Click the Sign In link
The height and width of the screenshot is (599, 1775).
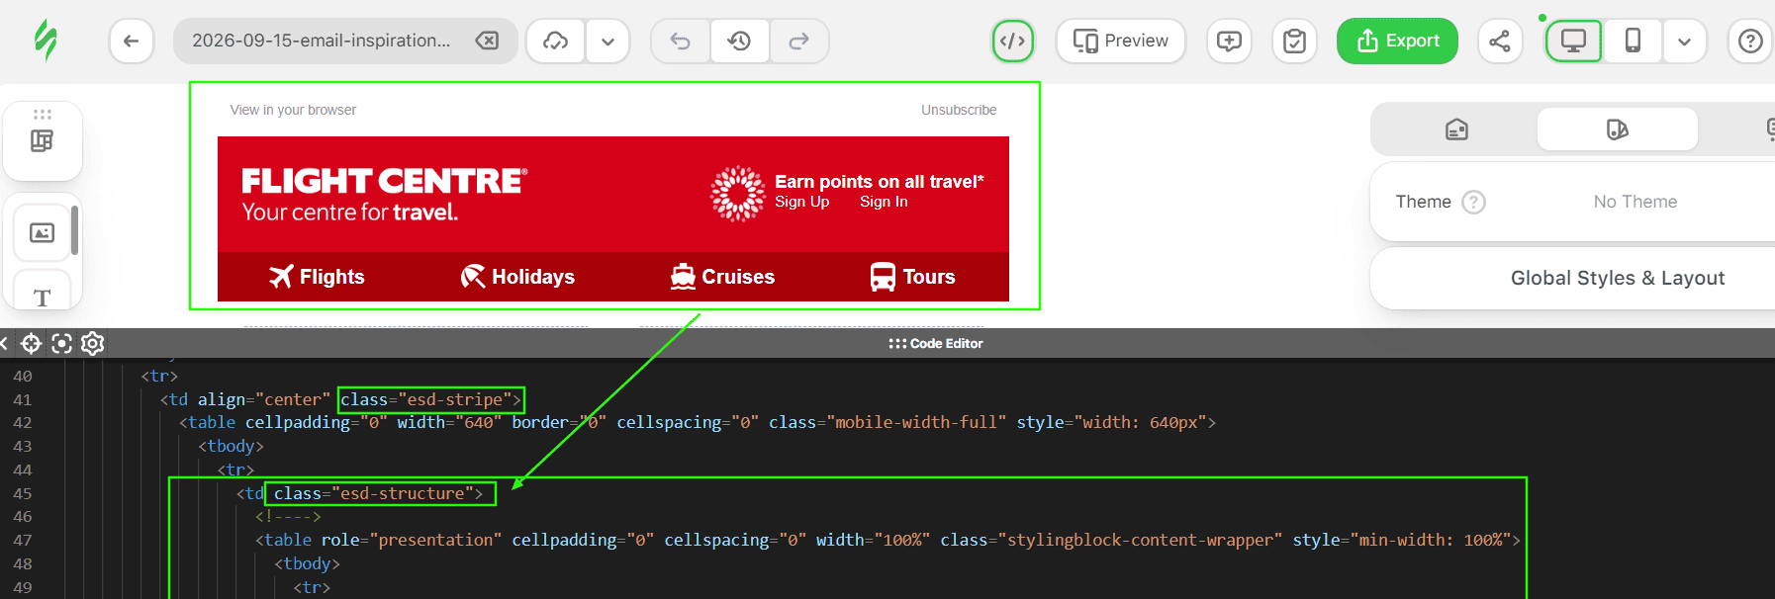[884, 202]
